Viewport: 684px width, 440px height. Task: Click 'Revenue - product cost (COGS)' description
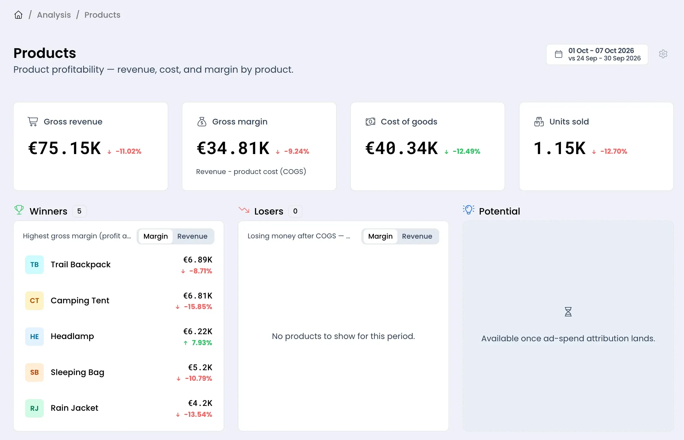coord(251,171)
